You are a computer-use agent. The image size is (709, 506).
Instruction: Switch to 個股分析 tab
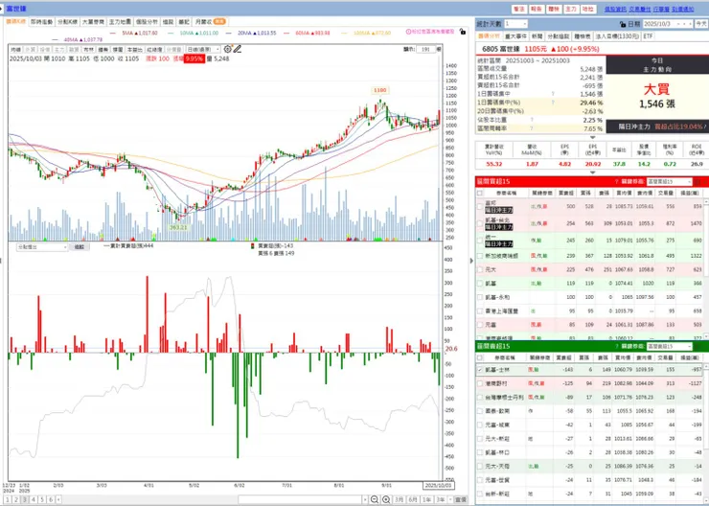tap(147, 22)
